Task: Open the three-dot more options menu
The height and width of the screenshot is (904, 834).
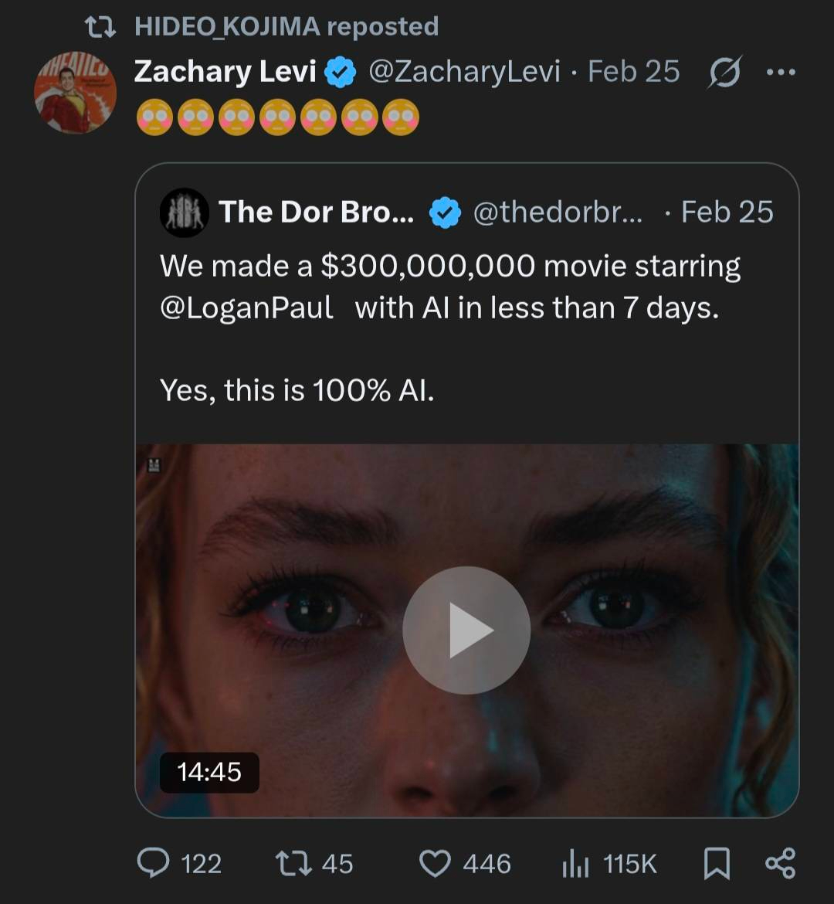Action: 781,72
